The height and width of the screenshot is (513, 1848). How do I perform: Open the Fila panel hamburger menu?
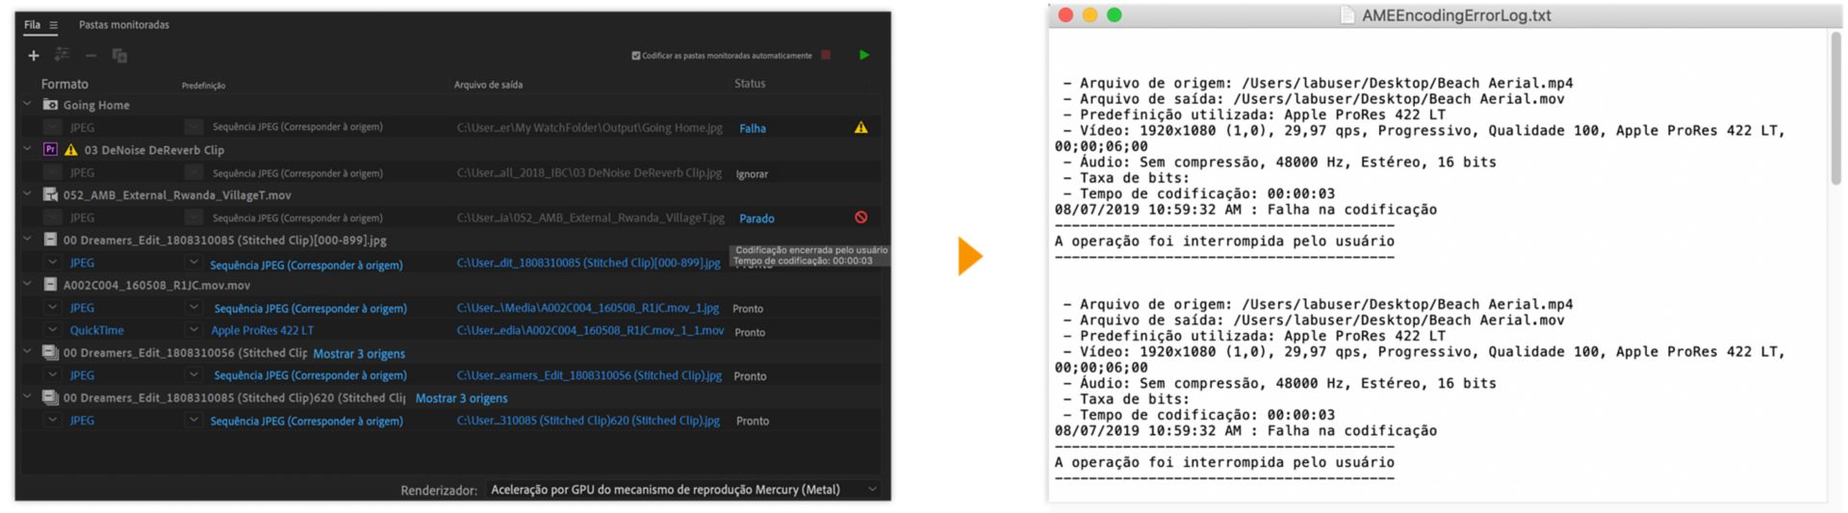pos(54,25)
